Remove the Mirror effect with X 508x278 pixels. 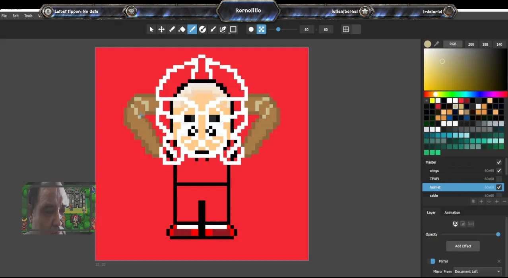click(499, 261)
